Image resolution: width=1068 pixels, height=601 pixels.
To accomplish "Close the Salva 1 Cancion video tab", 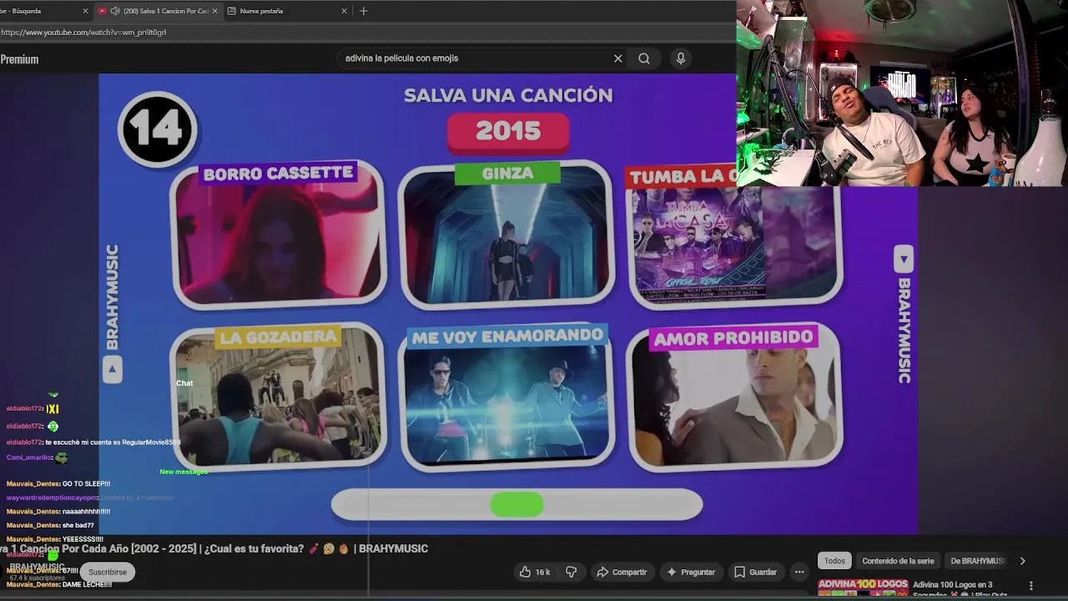I will [214, 11].
